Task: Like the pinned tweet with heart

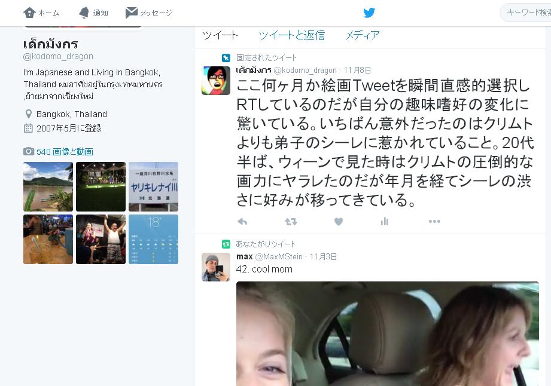Action: 339,222
